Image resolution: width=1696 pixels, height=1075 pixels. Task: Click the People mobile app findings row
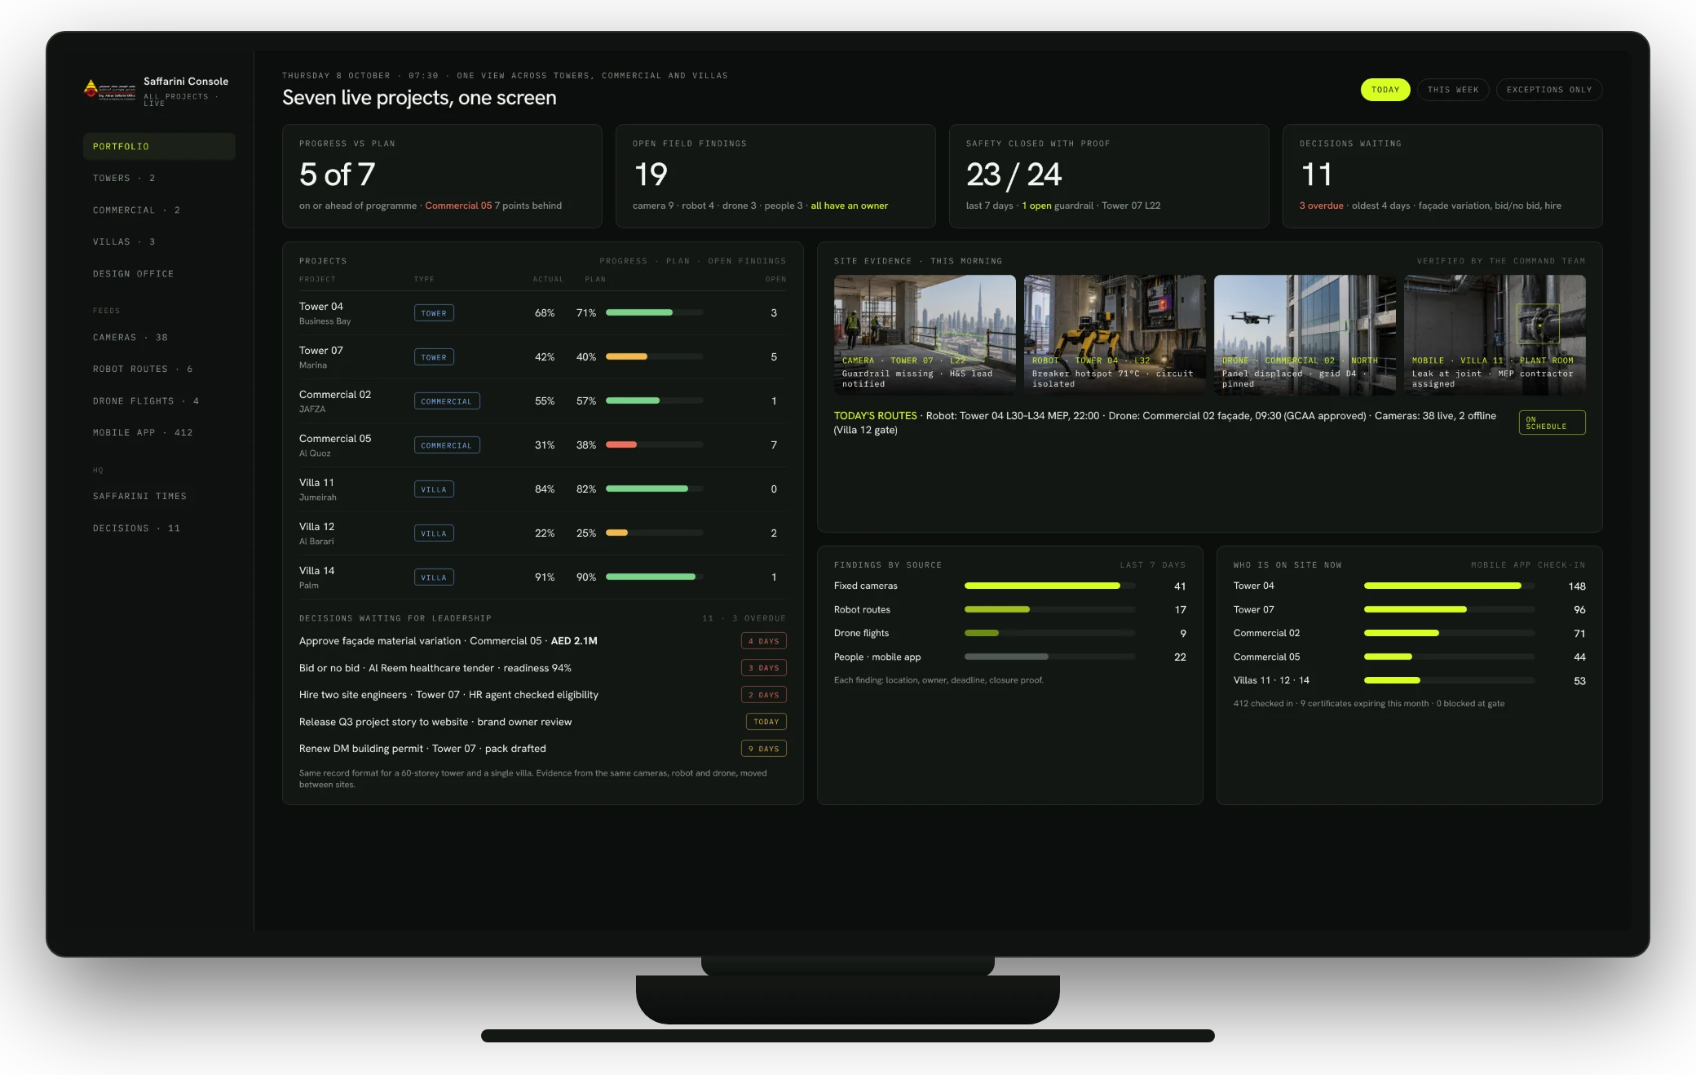tap(1009, 657)
